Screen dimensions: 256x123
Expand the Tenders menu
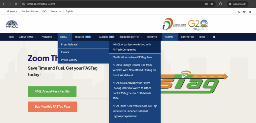click(x=84, y=37)
